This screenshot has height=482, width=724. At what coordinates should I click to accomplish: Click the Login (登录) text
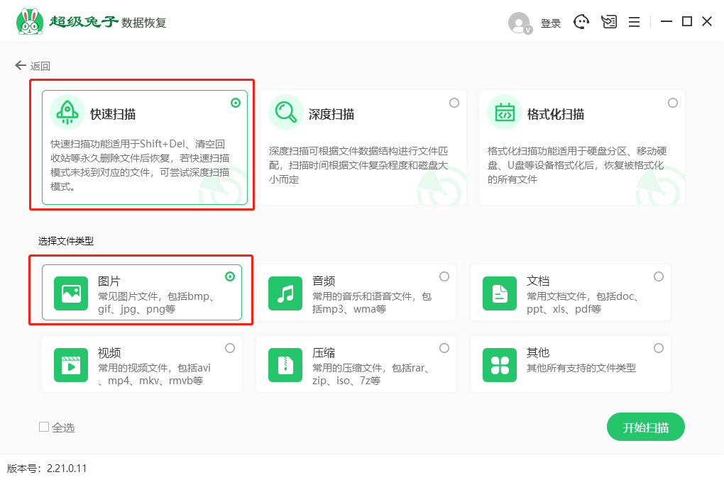click(551, 23)
